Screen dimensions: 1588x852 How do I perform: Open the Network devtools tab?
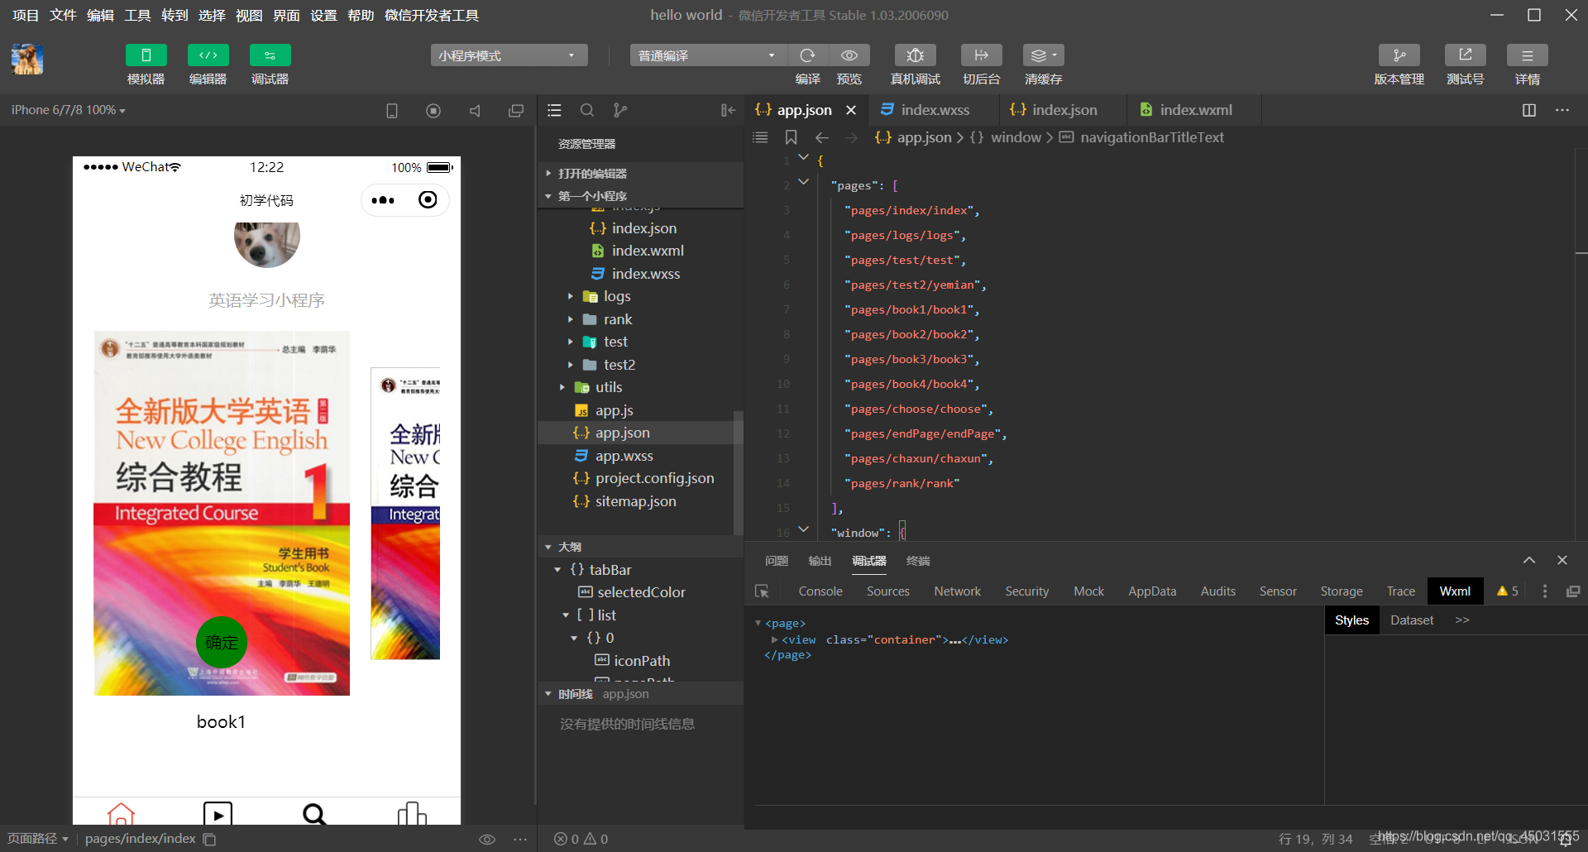pos(957,591)
